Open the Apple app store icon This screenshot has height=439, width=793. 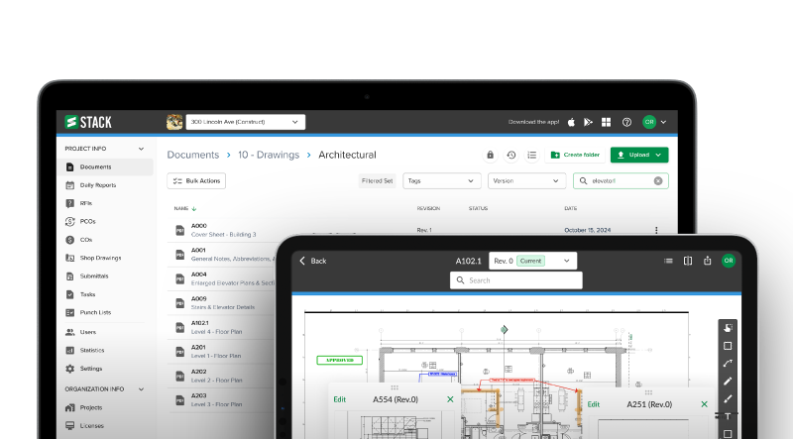coord(571,122)
